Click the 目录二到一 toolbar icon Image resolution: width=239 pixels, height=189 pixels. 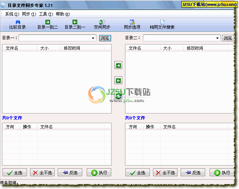tap(75, 24)
